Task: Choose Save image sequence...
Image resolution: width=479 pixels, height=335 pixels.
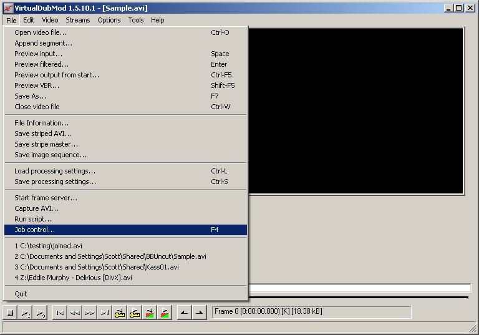Action: tap(125, 155)
